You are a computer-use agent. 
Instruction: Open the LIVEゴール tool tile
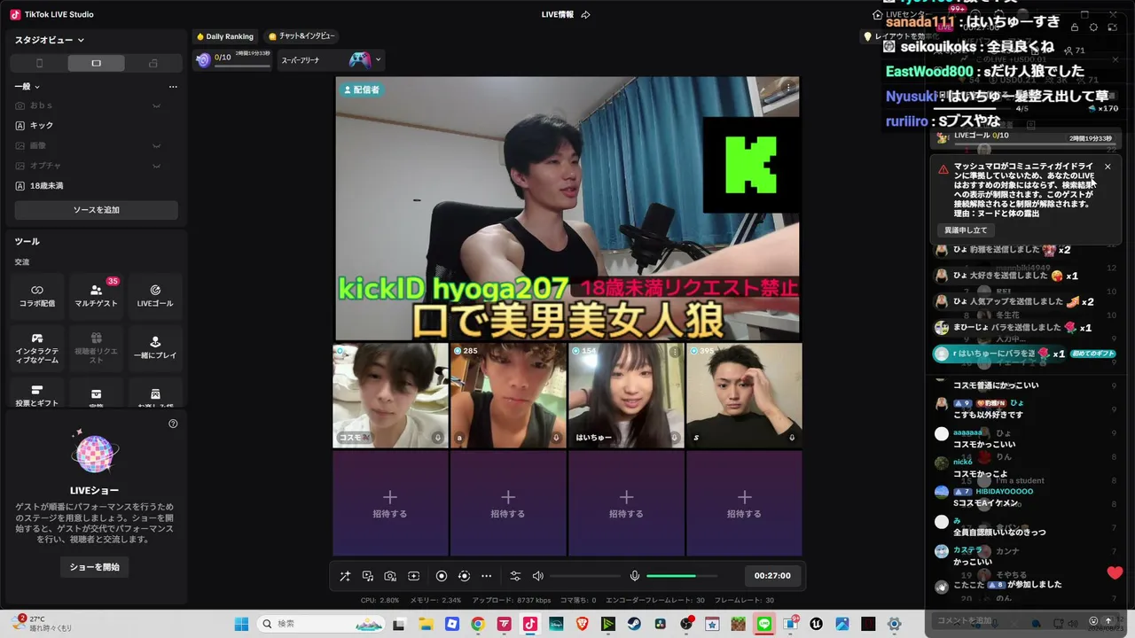coord(155,296)
